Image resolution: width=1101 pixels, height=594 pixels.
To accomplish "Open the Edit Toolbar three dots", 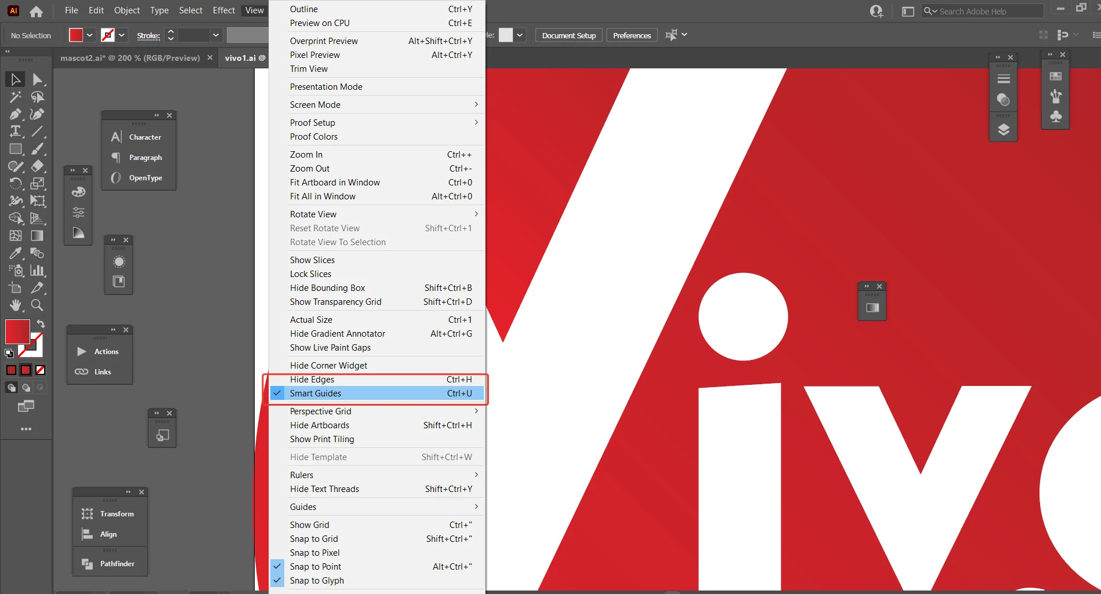I will click(x=26, y=429).
